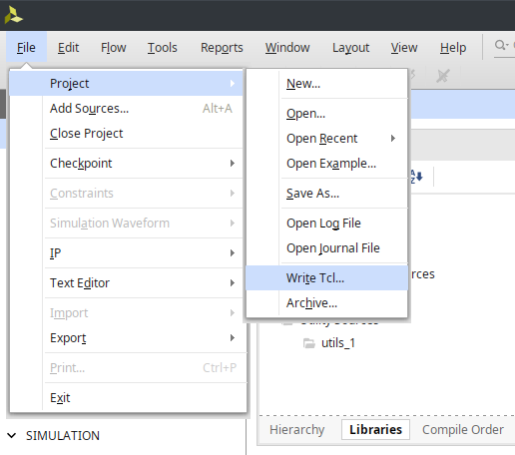Click the utils_1 folder icon
The width and height of the screenshot is (515, 455).
pos(309,343)
